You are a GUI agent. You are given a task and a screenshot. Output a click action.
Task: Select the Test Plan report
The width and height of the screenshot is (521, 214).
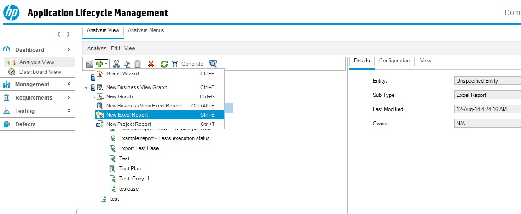[x=130, y=169]
